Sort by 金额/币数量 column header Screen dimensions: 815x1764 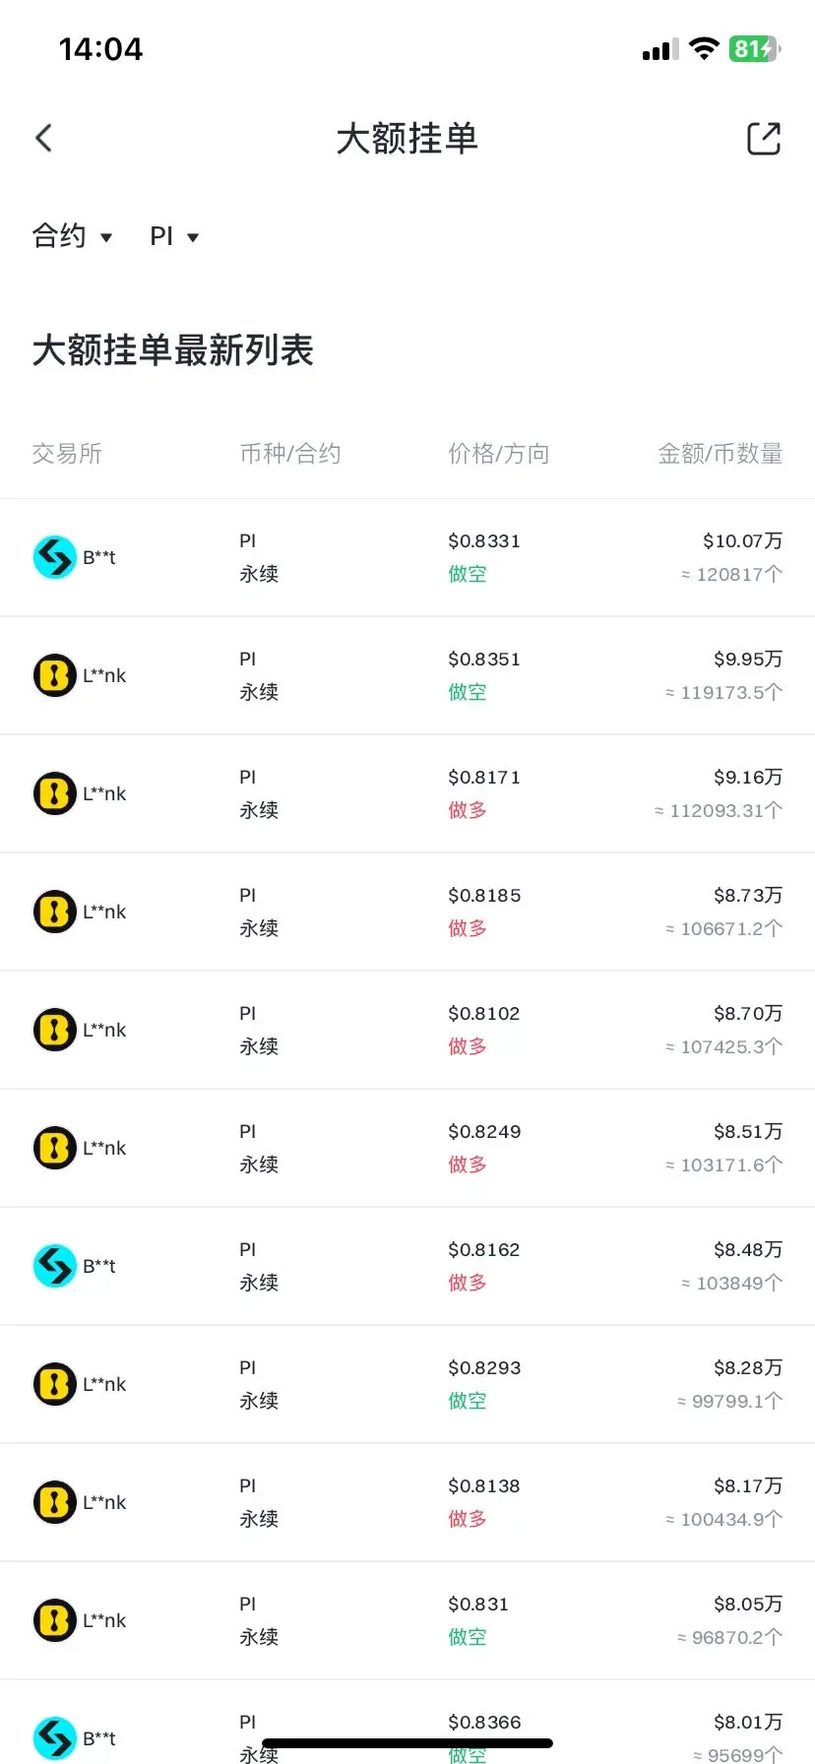[x=721, y=454]
